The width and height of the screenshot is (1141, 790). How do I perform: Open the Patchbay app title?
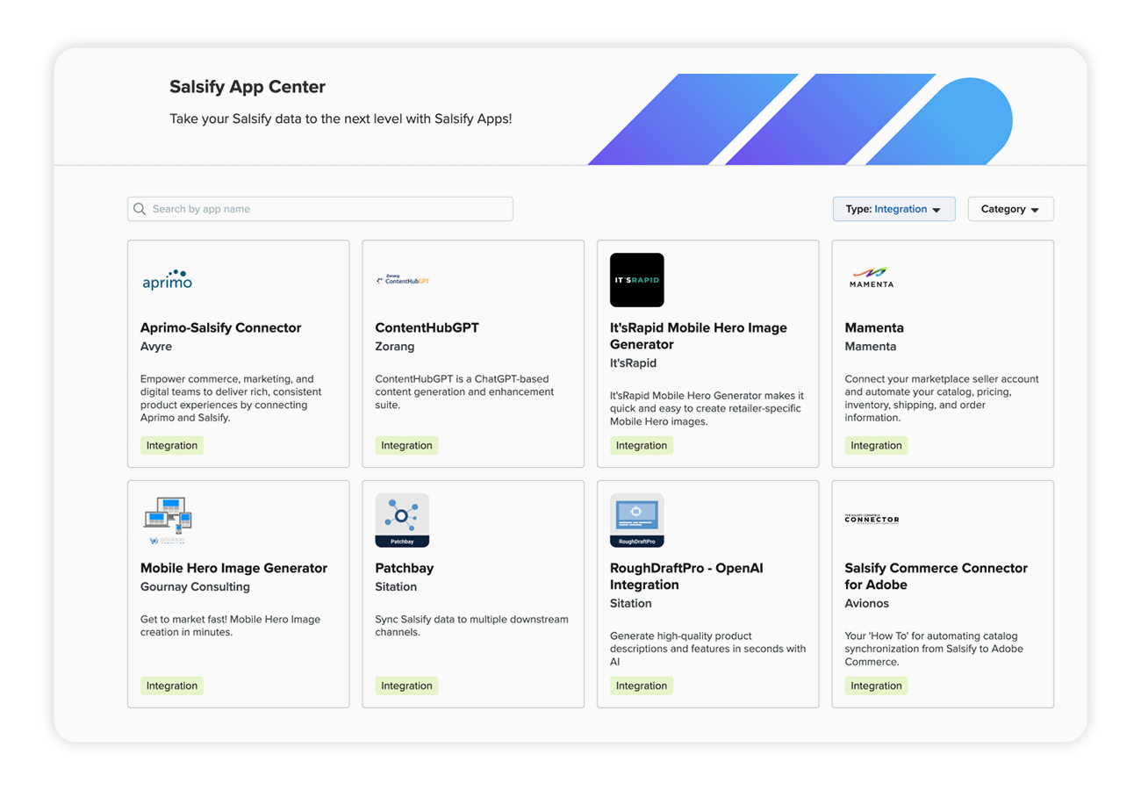click(405, 568)
